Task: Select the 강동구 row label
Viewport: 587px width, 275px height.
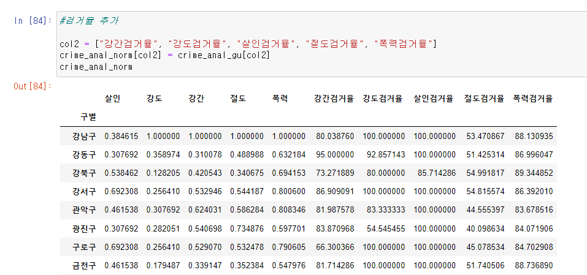Action: [x=84, y=154]
